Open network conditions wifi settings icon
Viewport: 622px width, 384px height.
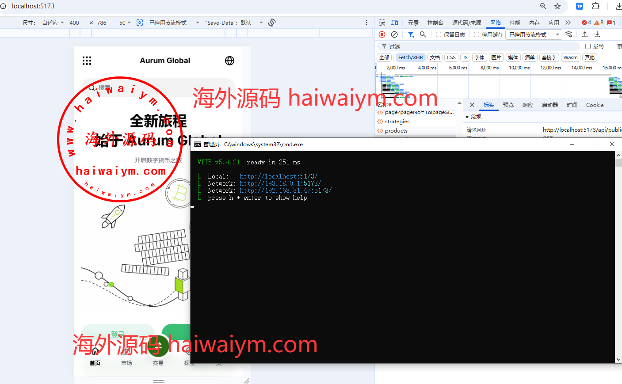click(x=569, y=34)
